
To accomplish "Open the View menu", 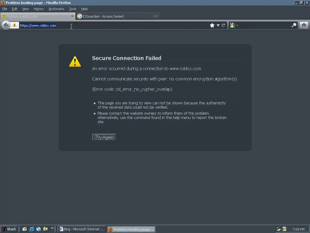I will [x=25, y=9].
